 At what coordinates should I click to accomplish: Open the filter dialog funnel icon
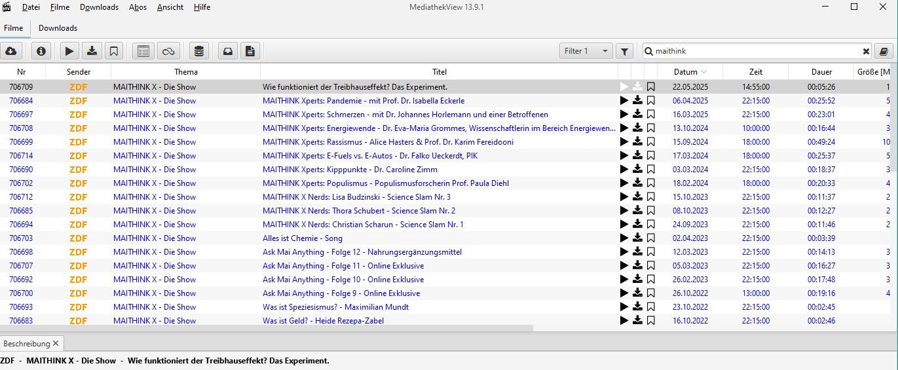pyautogui.click(x=625, y=51)
